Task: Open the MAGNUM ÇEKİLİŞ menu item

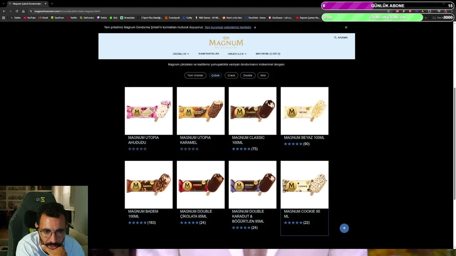Action: 268,54
